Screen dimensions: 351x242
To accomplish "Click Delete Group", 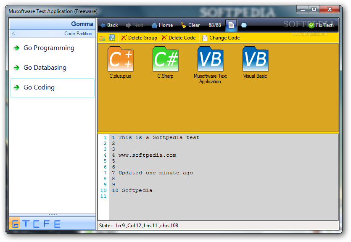I will pos(139,38).
